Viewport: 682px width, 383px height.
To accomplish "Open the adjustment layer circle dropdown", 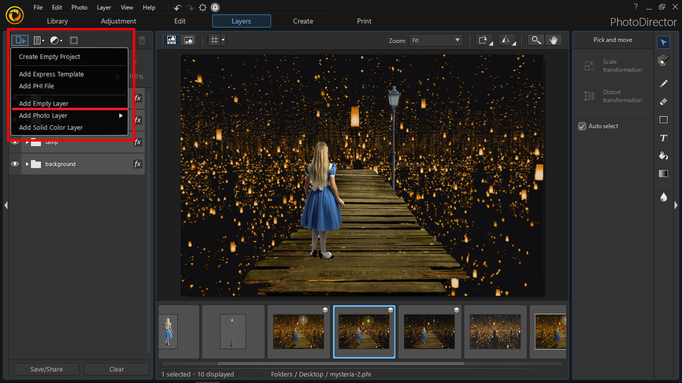I will pos(56,40).
